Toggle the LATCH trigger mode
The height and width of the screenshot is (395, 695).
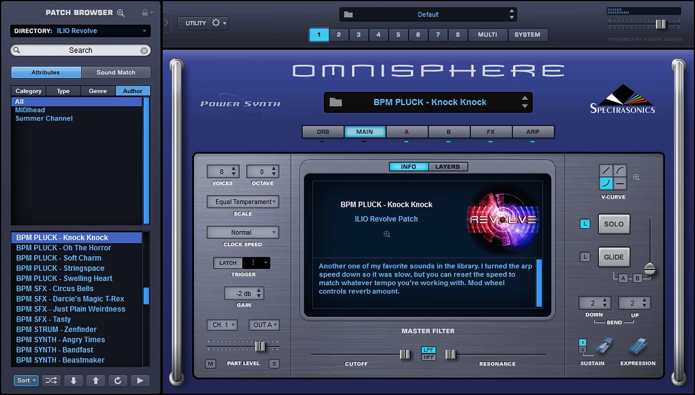click(x=227, y=263)
